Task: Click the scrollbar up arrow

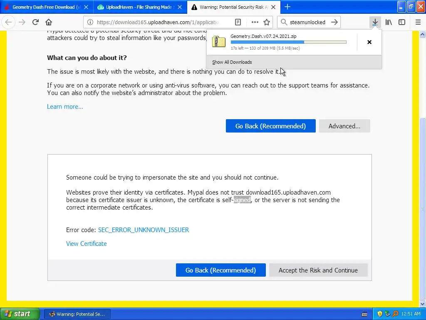Action: [423, 34]
